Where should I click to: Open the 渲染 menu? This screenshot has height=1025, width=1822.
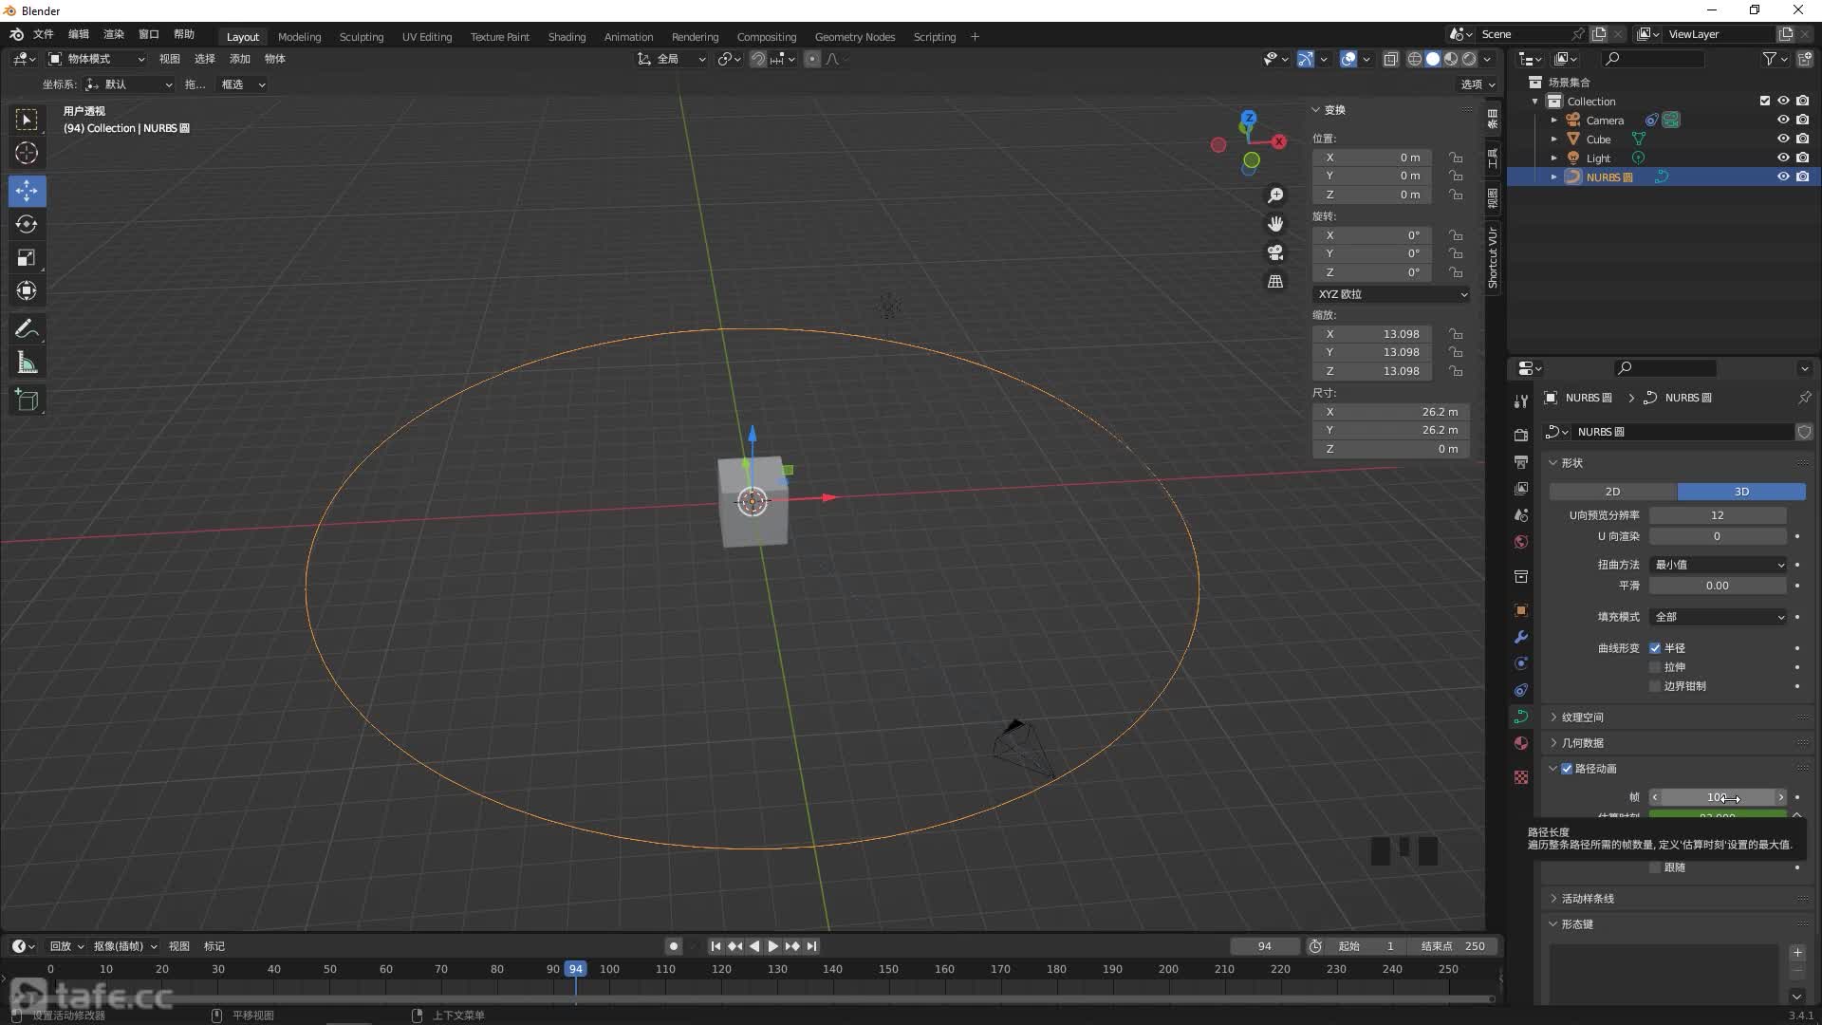114,34
